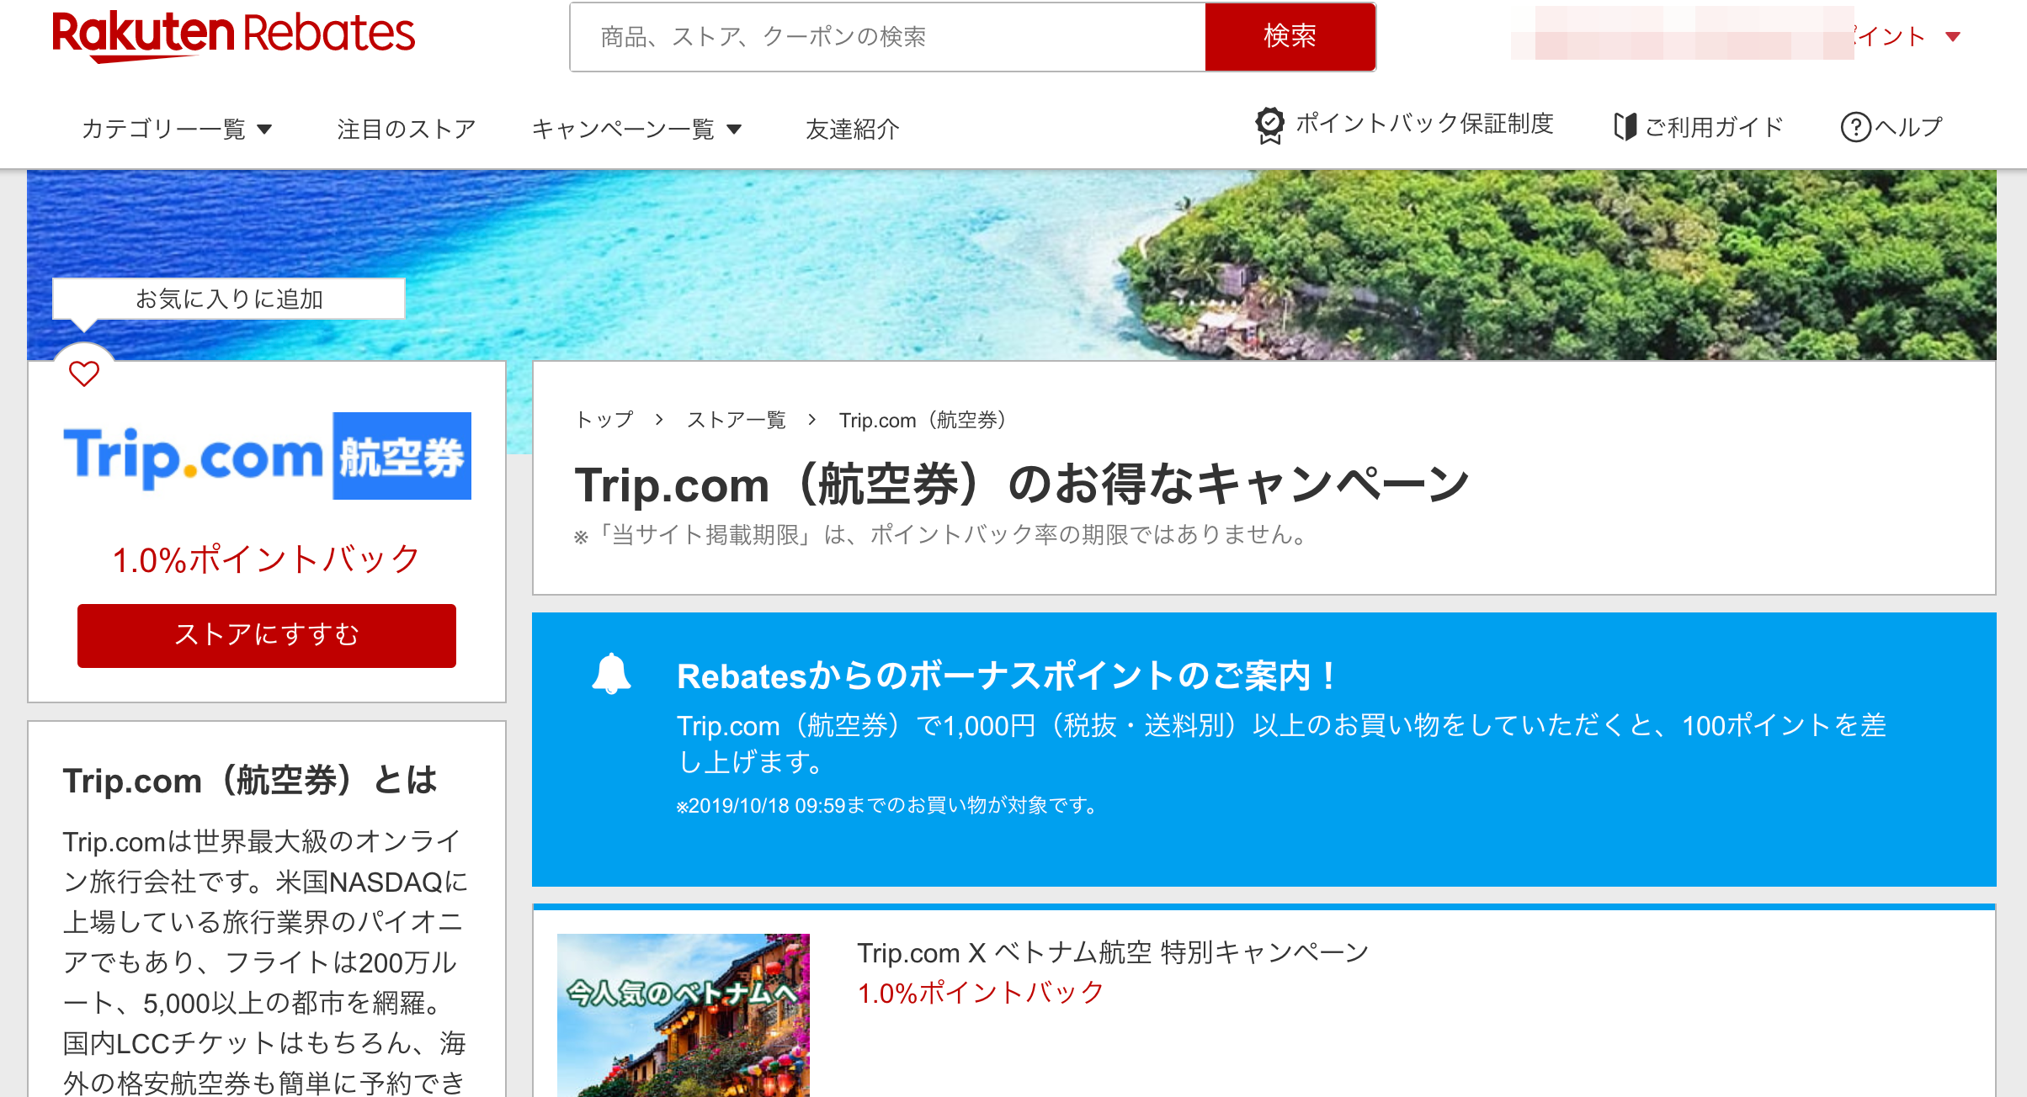Screen dimensions: 2027x1097
Task: Click the 1.0%ポイントバック text in store card
Action: [267, 559]
